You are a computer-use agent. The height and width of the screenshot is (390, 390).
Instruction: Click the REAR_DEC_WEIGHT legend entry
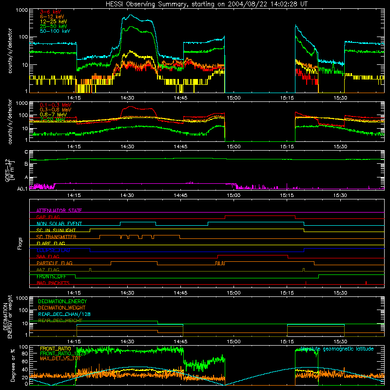tap(60, 321)
